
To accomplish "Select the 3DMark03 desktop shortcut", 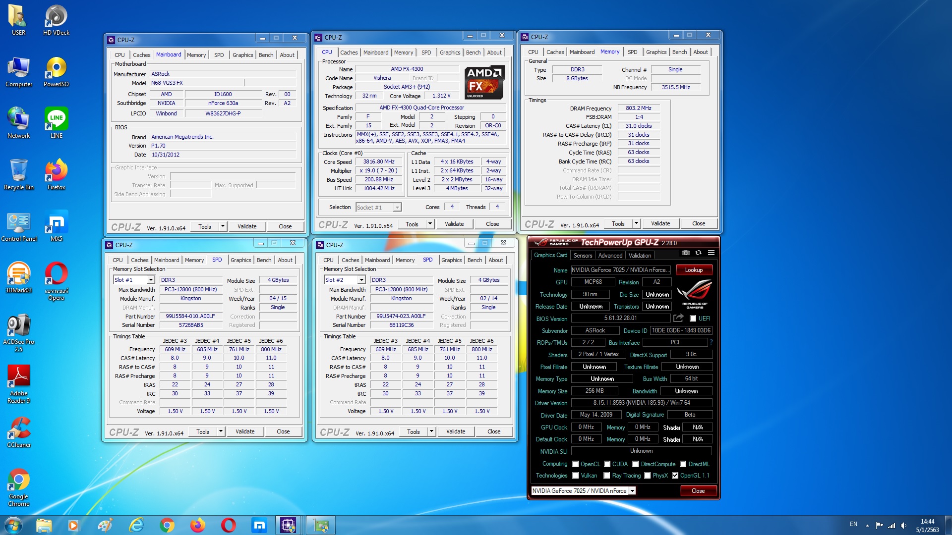I will pyautogui.click(x=18, y=278).
